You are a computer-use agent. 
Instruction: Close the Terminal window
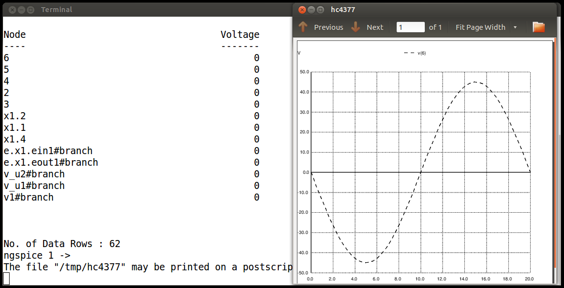pyautogui.click(x=12, y=10)
